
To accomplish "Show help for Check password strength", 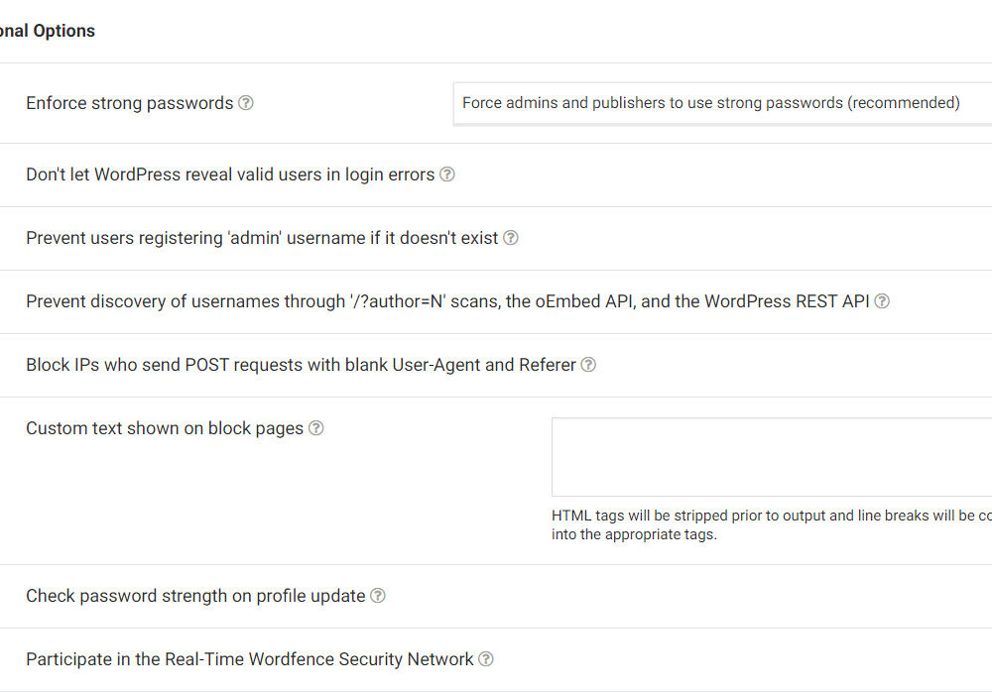I will pos(378,596).
